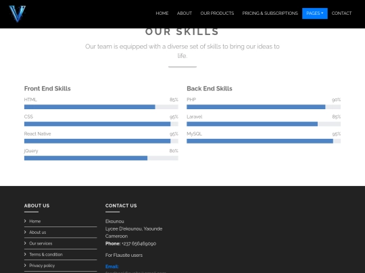Click the HTML skill progress bar

tap(101, 107)
